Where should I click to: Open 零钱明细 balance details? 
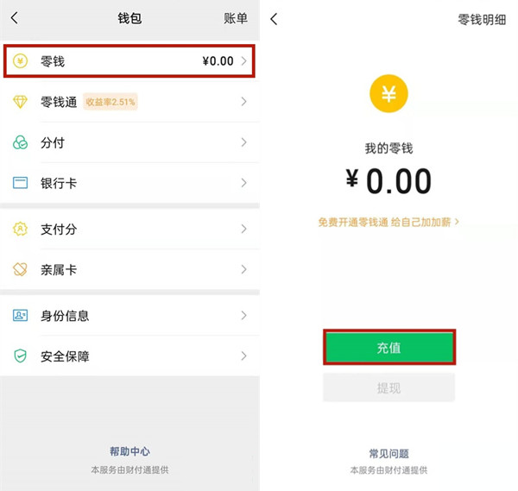(x=480, y=18)
